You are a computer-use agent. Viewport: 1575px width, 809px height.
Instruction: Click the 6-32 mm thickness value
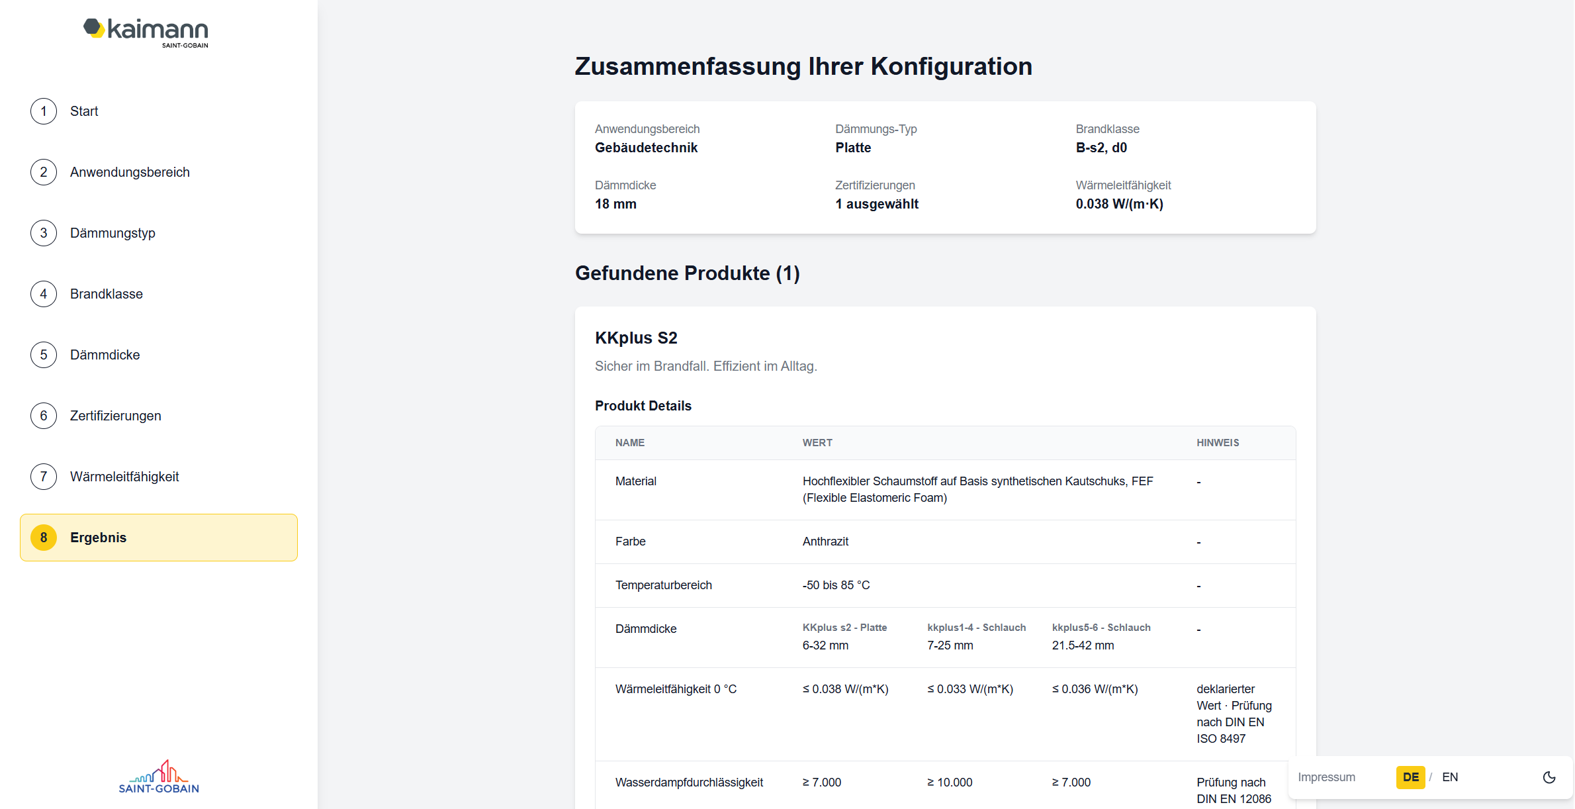[825, 645]
